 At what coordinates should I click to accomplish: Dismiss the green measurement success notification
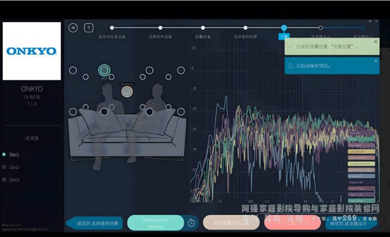(x=376, y=42)
